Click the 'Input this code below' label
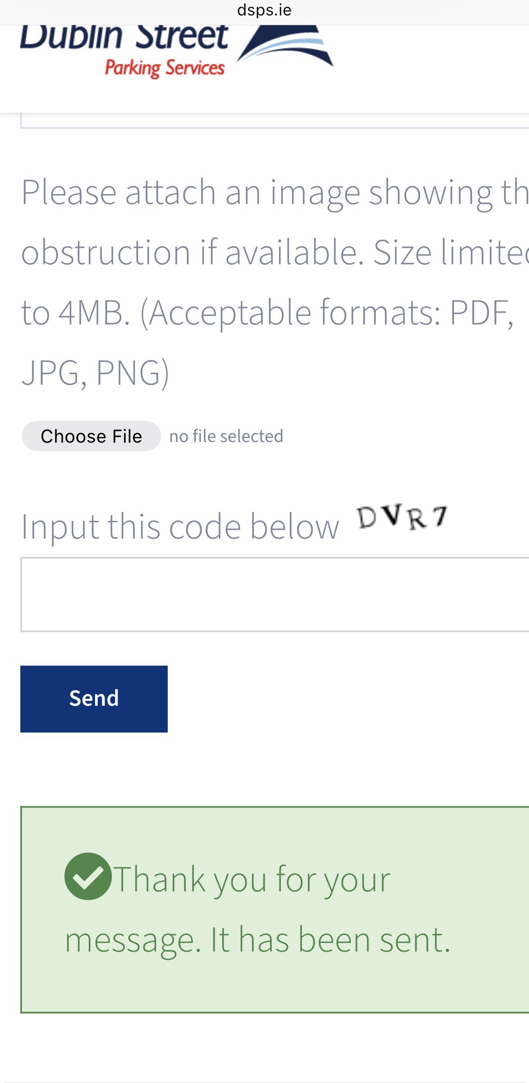The image size is (529, 1083). [x=180, y=526]
